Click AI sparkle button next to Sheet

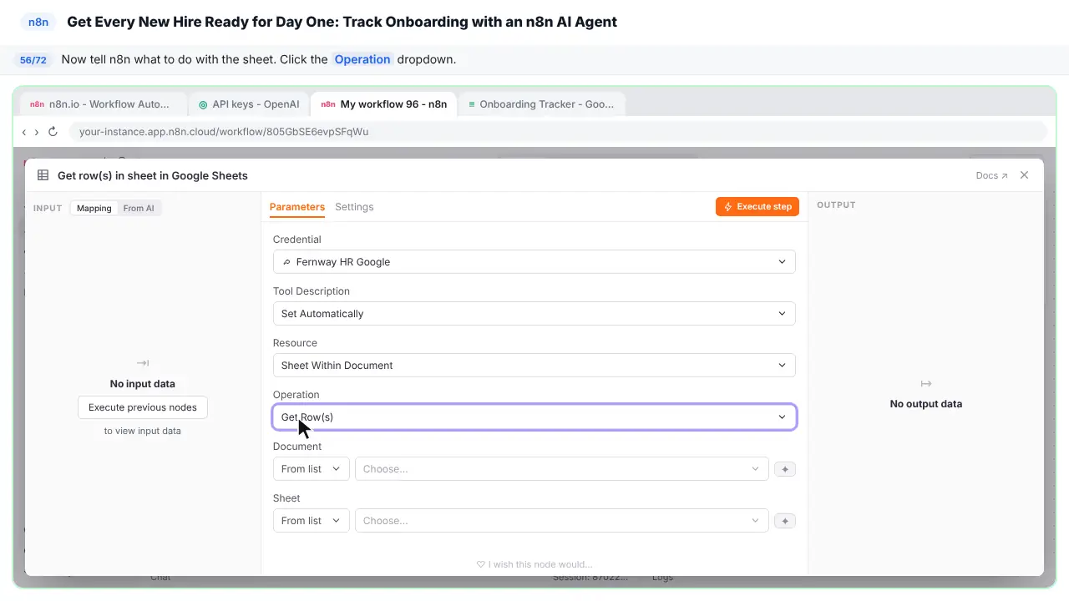click(x=784, y=521)
